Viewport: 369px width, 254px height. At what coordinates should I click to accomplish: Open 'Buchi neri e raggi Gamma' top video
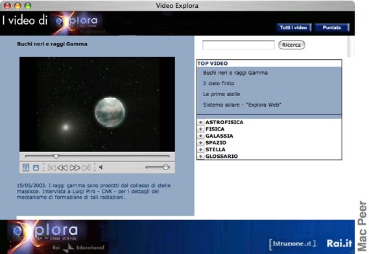[x=235, y=73]
